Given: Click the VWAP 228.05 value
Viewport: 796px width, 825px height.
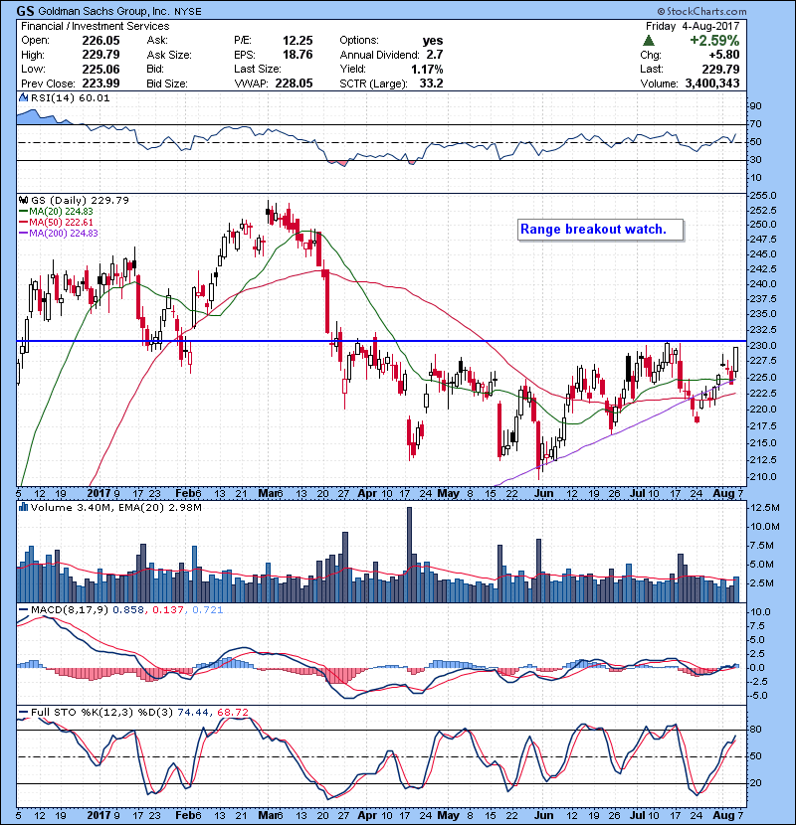Looking at the screenshot, I should [294, 83].
